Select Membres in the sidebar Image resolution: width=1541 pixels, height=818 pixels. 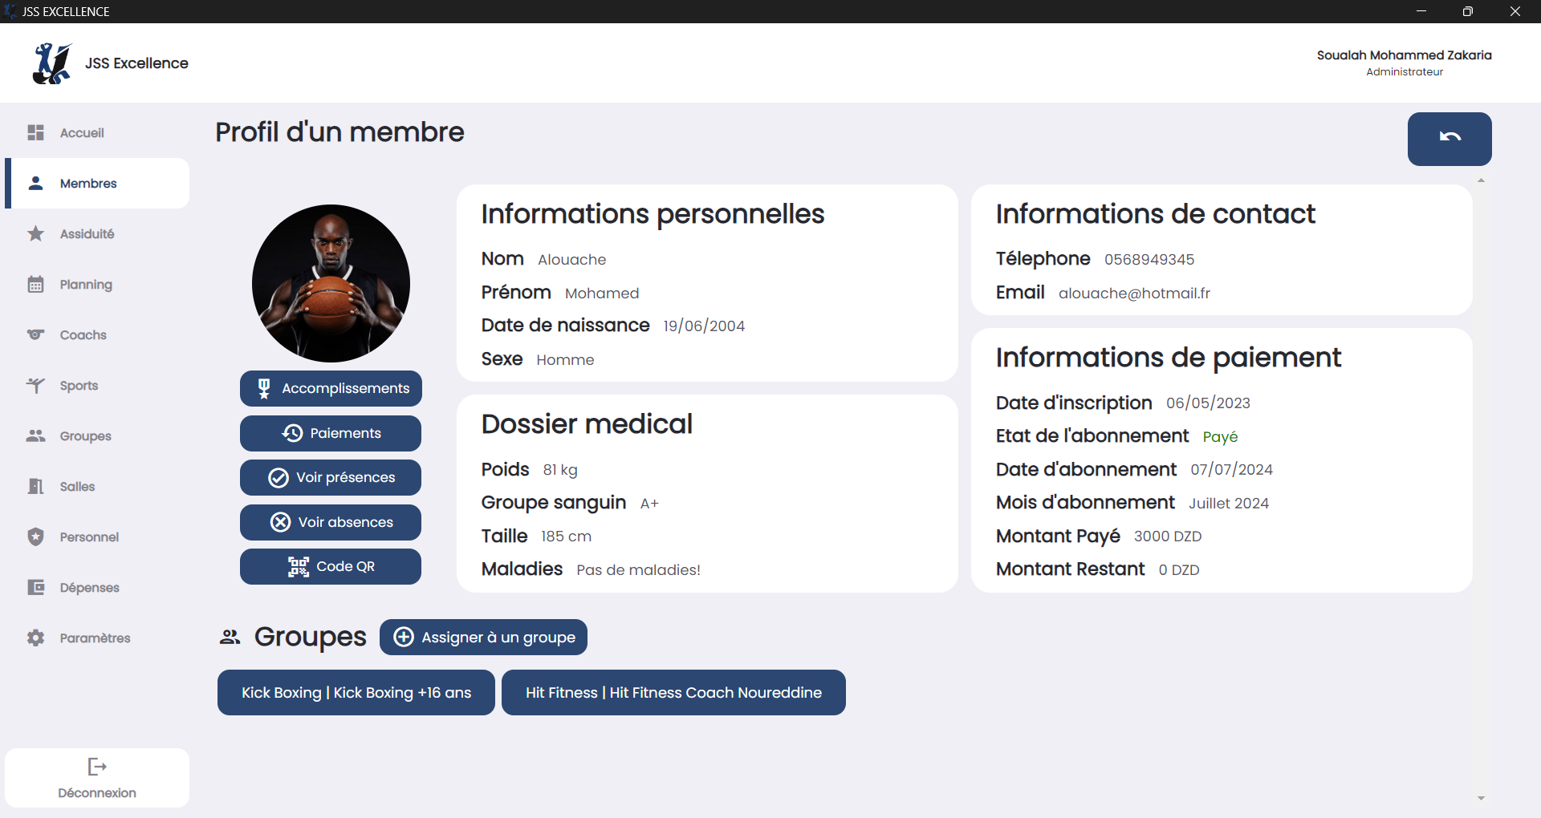point(87,184)
